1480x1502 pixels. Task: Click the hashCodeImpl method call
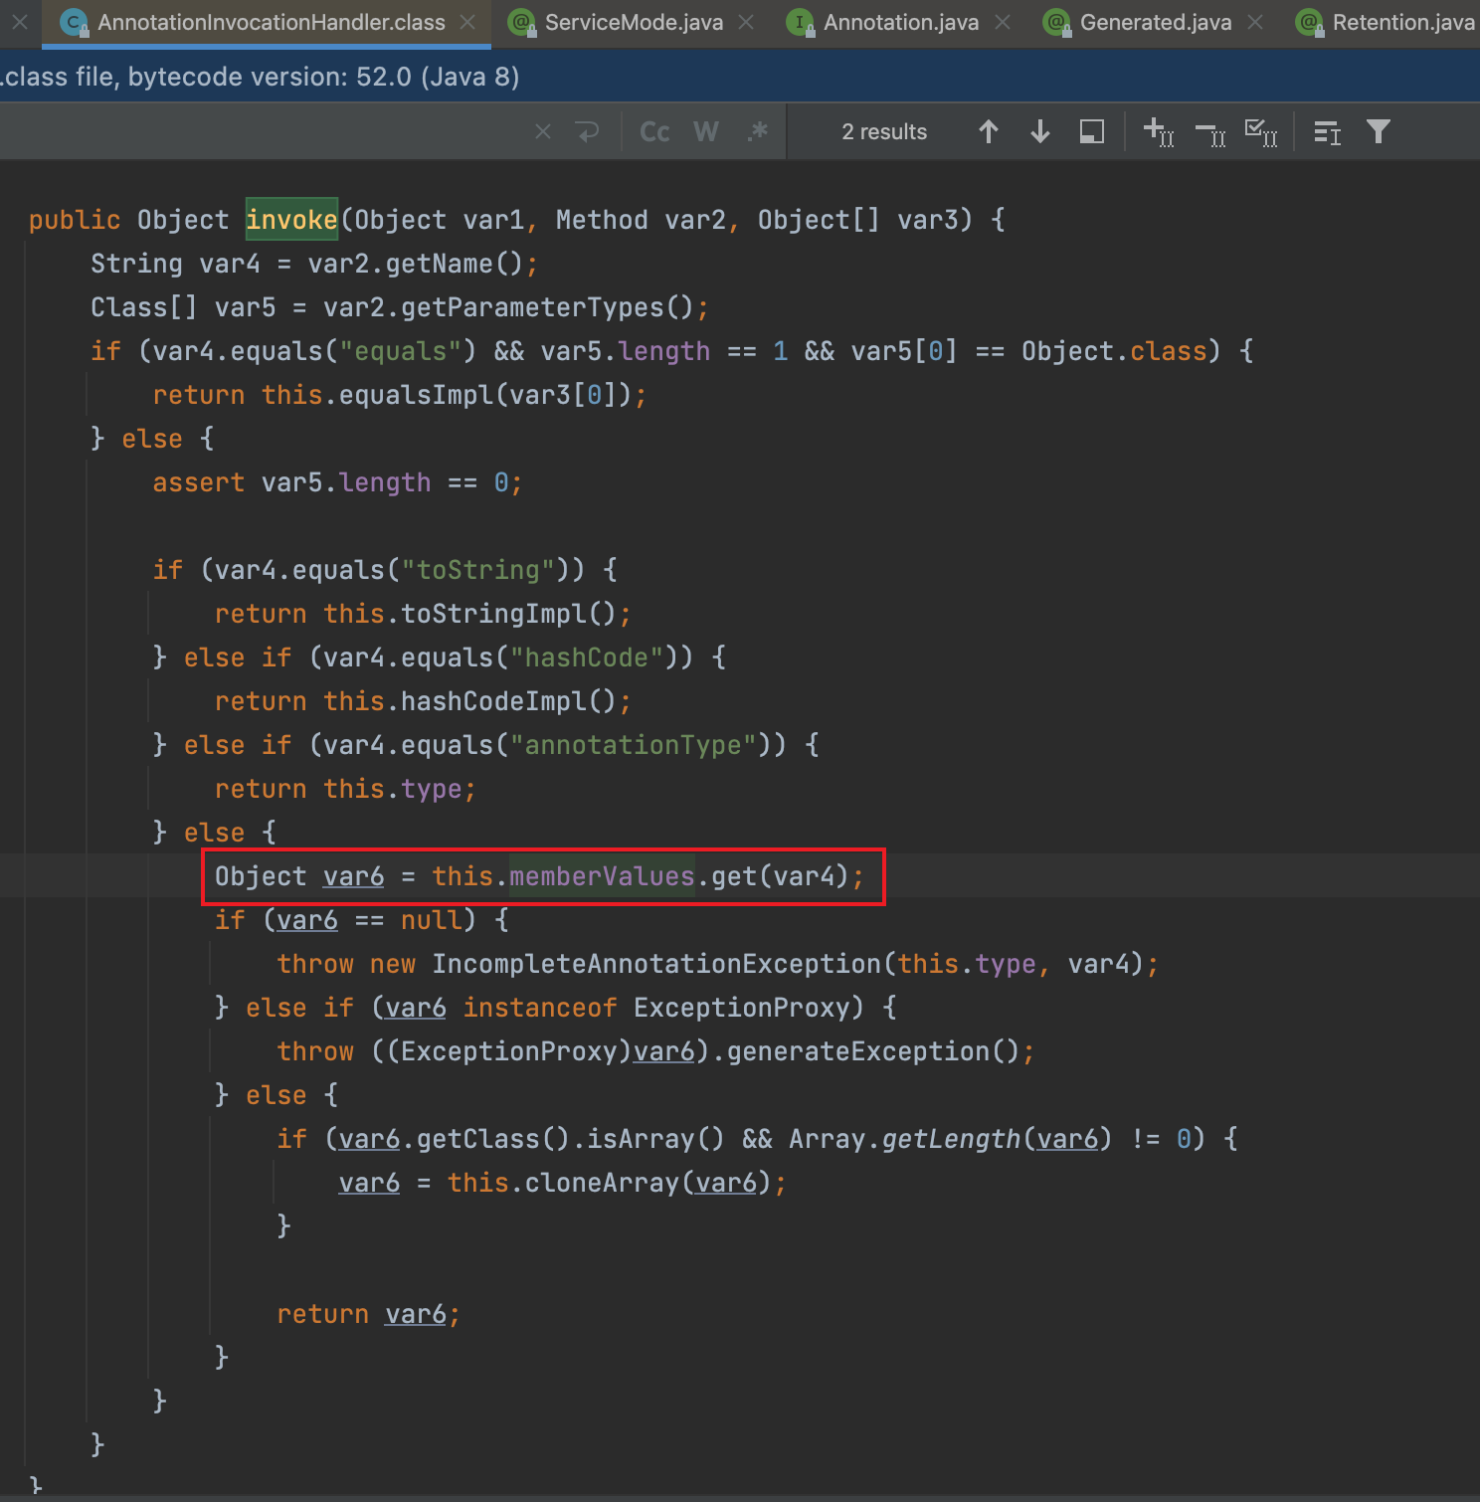pos(493,700)
